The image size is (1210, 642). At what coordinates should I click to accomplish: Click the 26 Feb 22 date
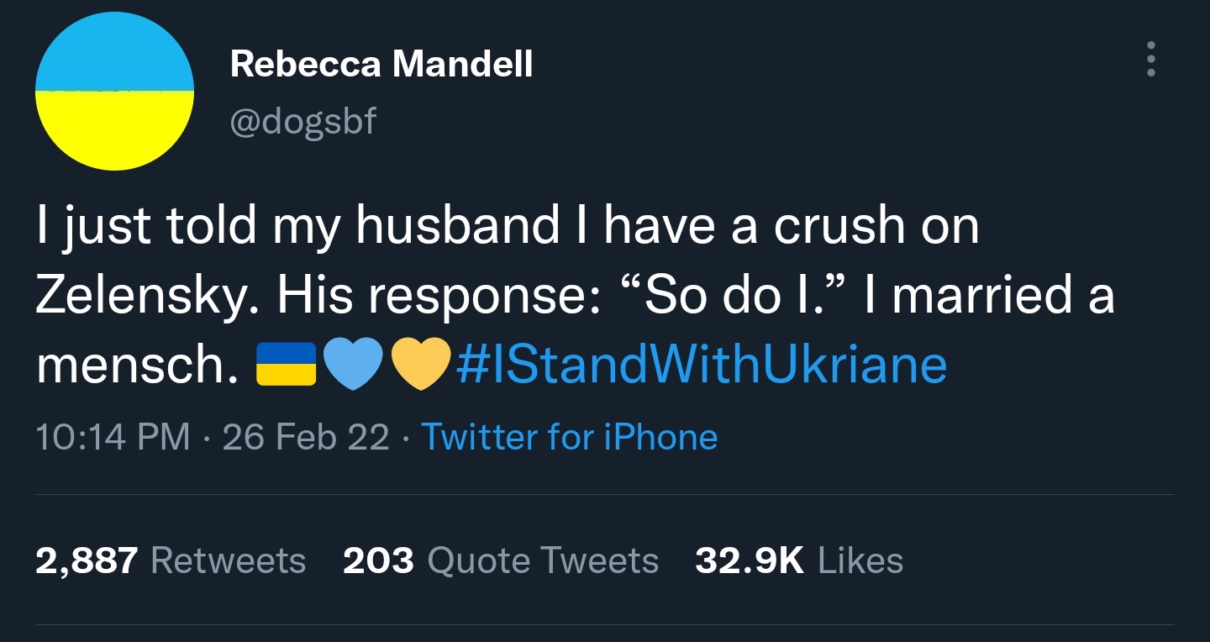(x=306, y=437)
